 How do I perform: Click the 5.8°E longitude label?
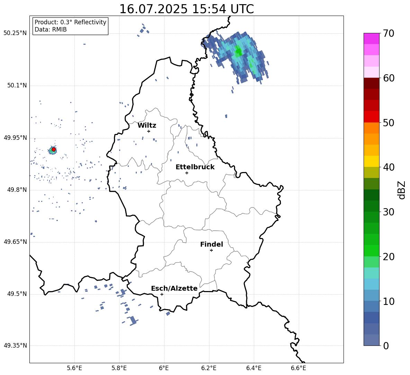tap(119, 368)
